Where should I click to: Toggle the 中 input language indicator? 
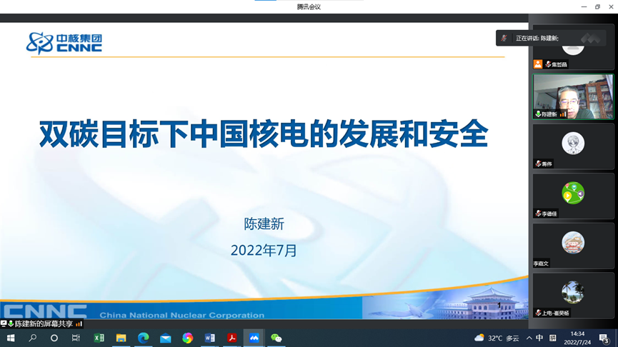539,338
